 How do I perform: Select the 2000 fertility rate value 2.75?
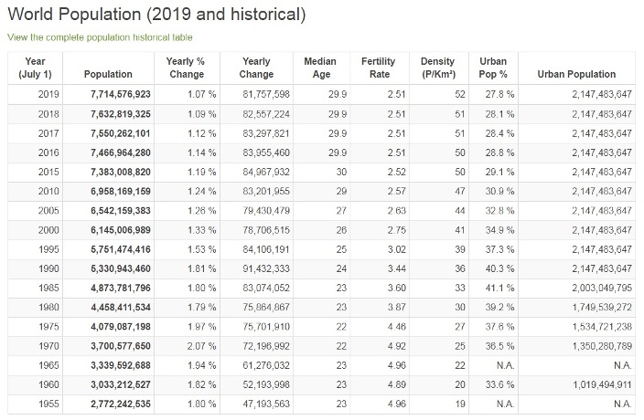click(396, 230)
